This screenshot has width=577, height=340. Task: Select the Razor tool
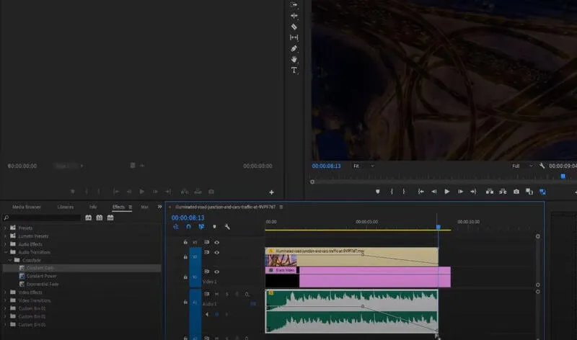(294, 27)
